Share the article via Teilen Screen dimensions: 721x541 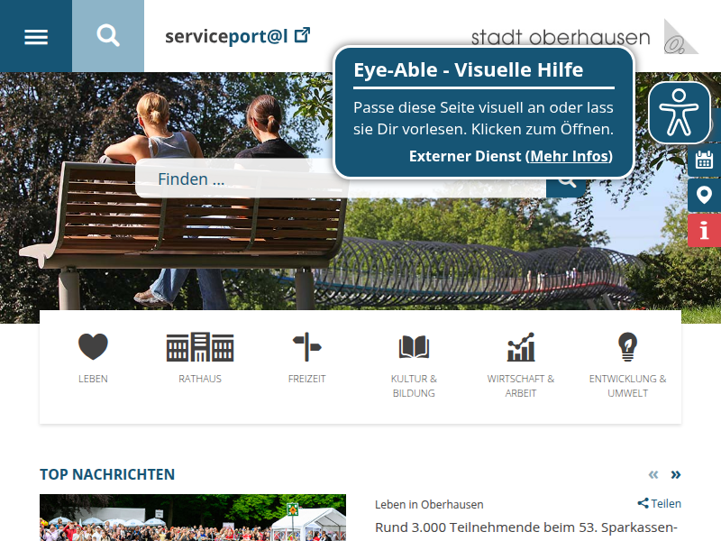(x=660, y=503)
